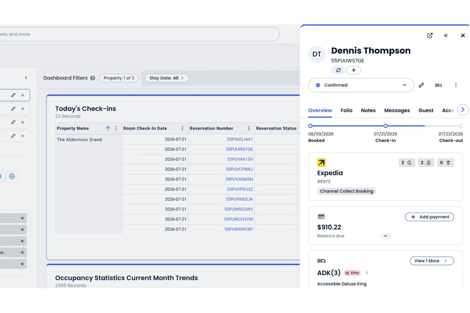
Task: Click the Expedia logo icon
Action: [x=321, y=163]
